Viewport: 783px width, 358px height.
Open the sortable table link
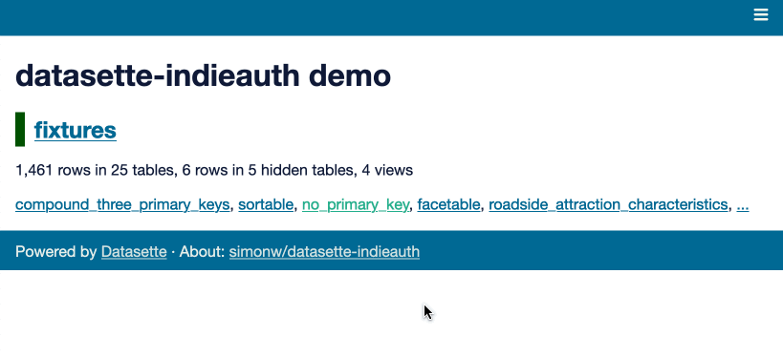266,204
